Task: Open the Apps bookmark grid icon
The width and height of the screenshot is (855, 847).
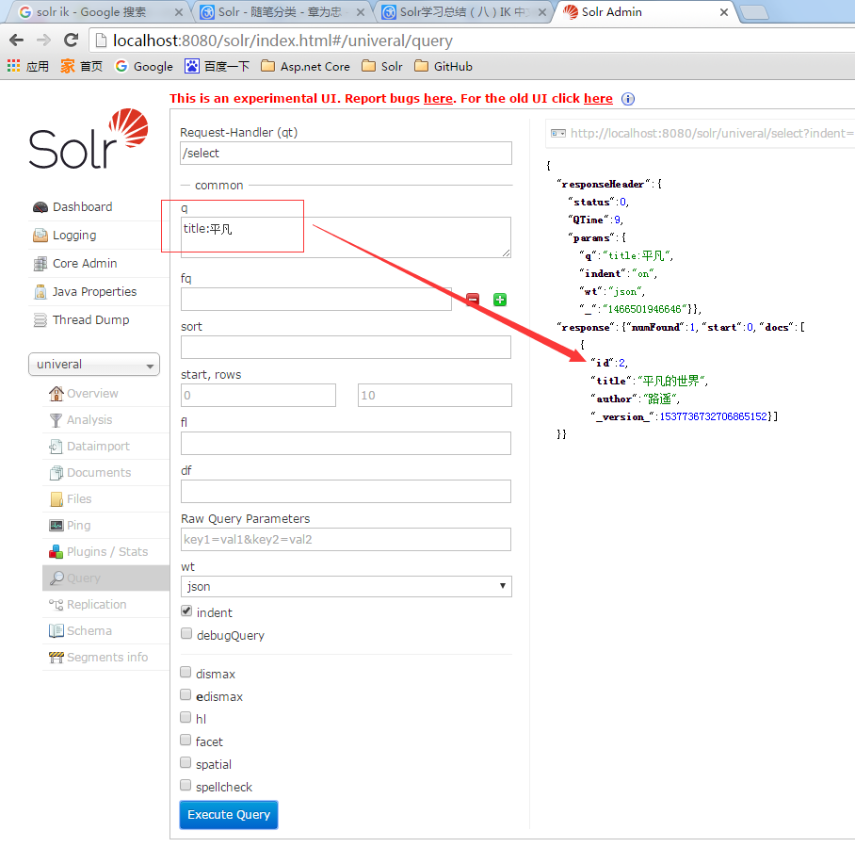Action: click(13, 66)
